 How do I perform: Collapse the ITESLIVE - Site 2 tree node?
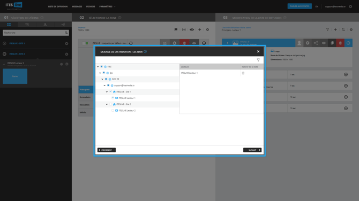(107, 104)
